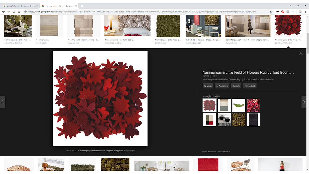Select related solid black rug thumbnail
Viewport: 309px width, 174px height.
click(x=253, y=120)
